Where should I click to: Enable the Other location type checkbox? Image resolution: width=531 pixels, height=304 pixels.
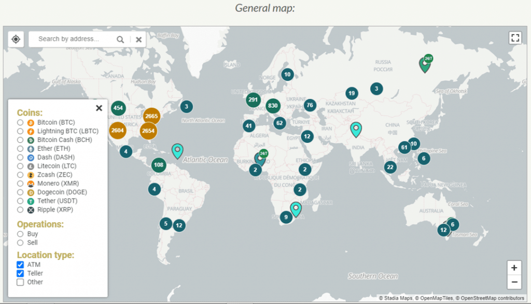[x=20, y=282]
